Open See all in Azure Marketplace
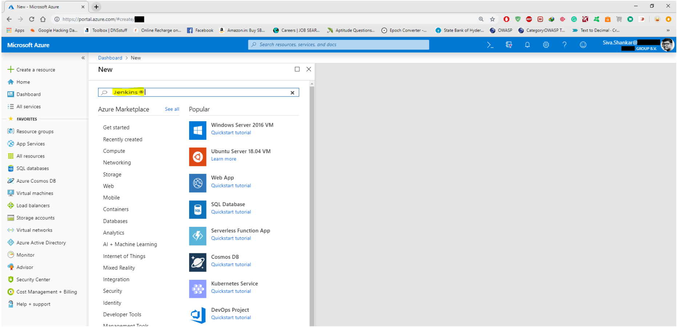This screenshot has width=677, height=327. click(x=172, y=109)
